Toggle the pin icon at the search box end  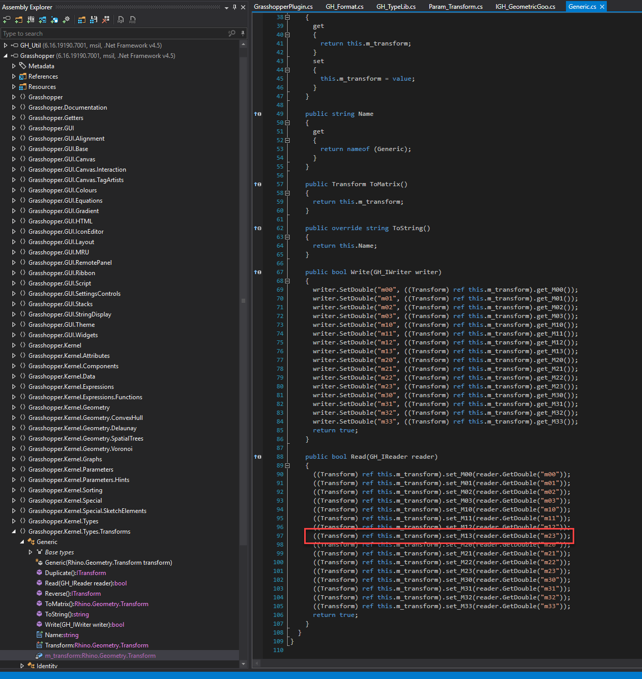(242, 33)
